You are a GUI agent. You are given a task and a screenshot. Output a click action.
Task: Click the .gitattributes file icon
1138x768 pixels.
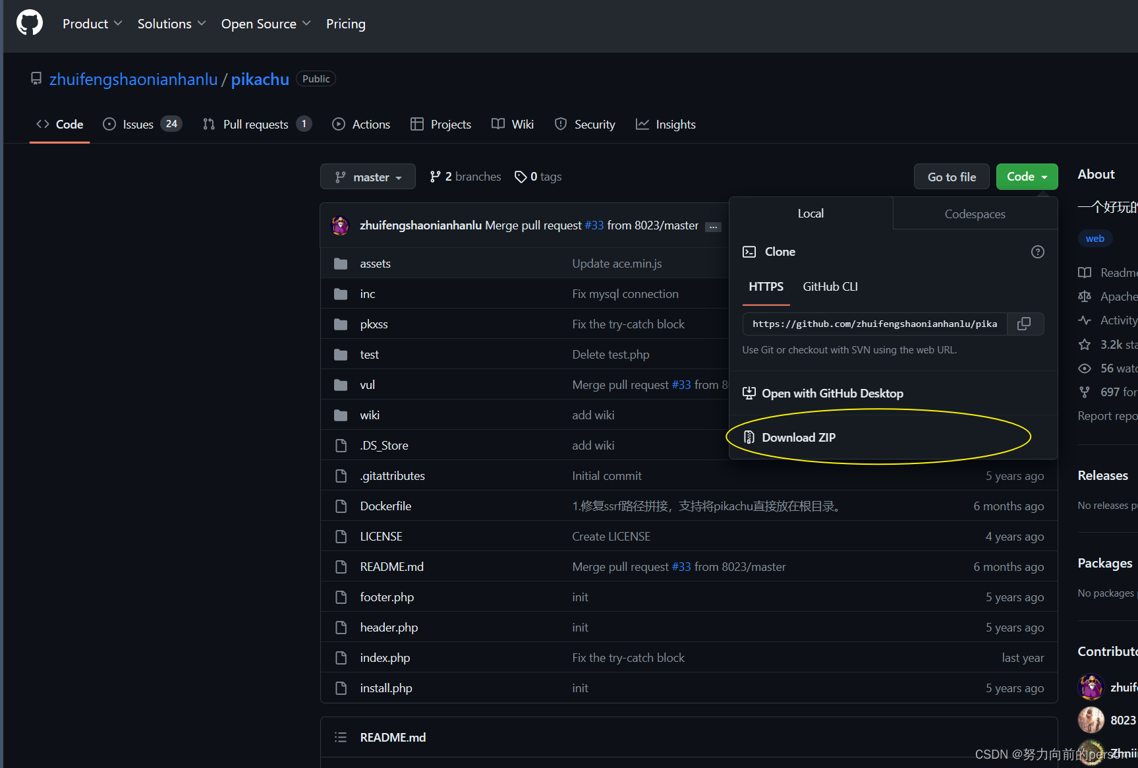coord(341,476)
